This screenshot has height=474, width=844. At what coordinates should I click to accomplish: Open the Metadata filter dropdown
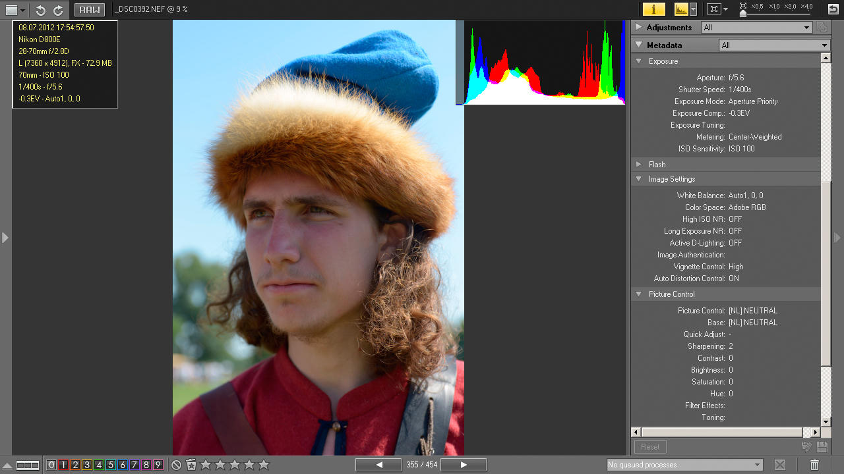pos(774,45)
